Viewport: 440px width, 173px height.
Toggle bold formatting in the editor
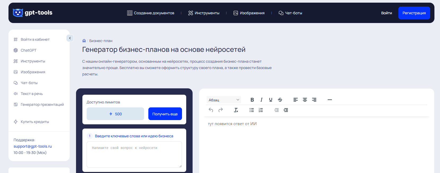point(252,100)
